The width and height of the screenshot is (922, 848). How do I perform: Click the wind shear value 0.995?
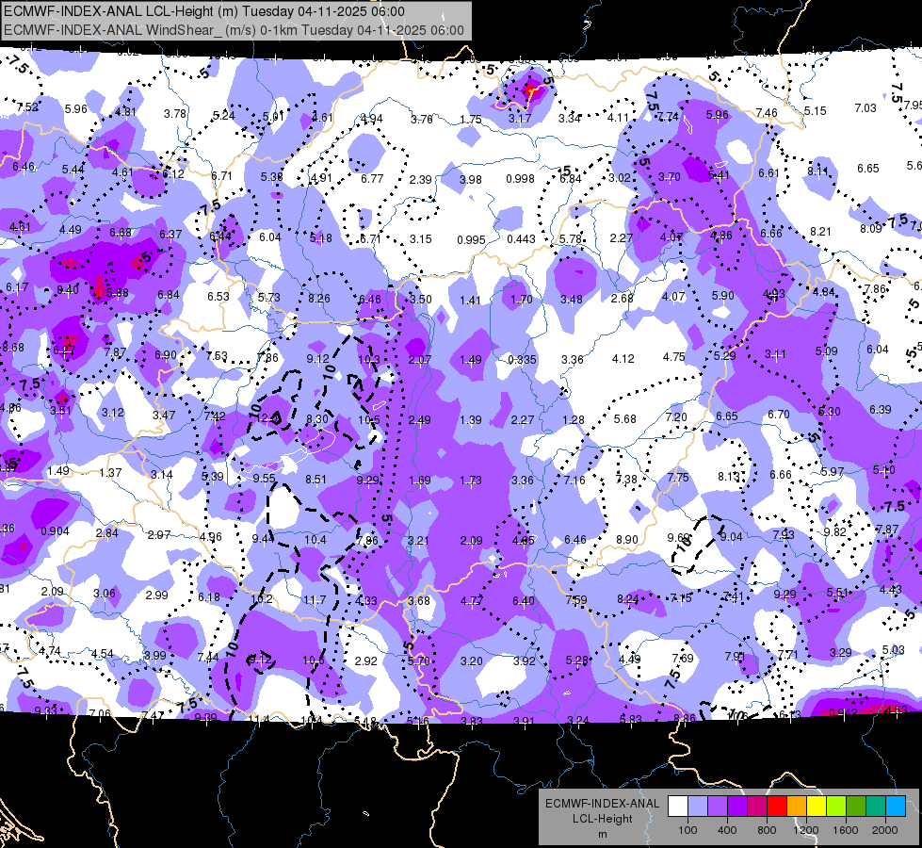471,240
